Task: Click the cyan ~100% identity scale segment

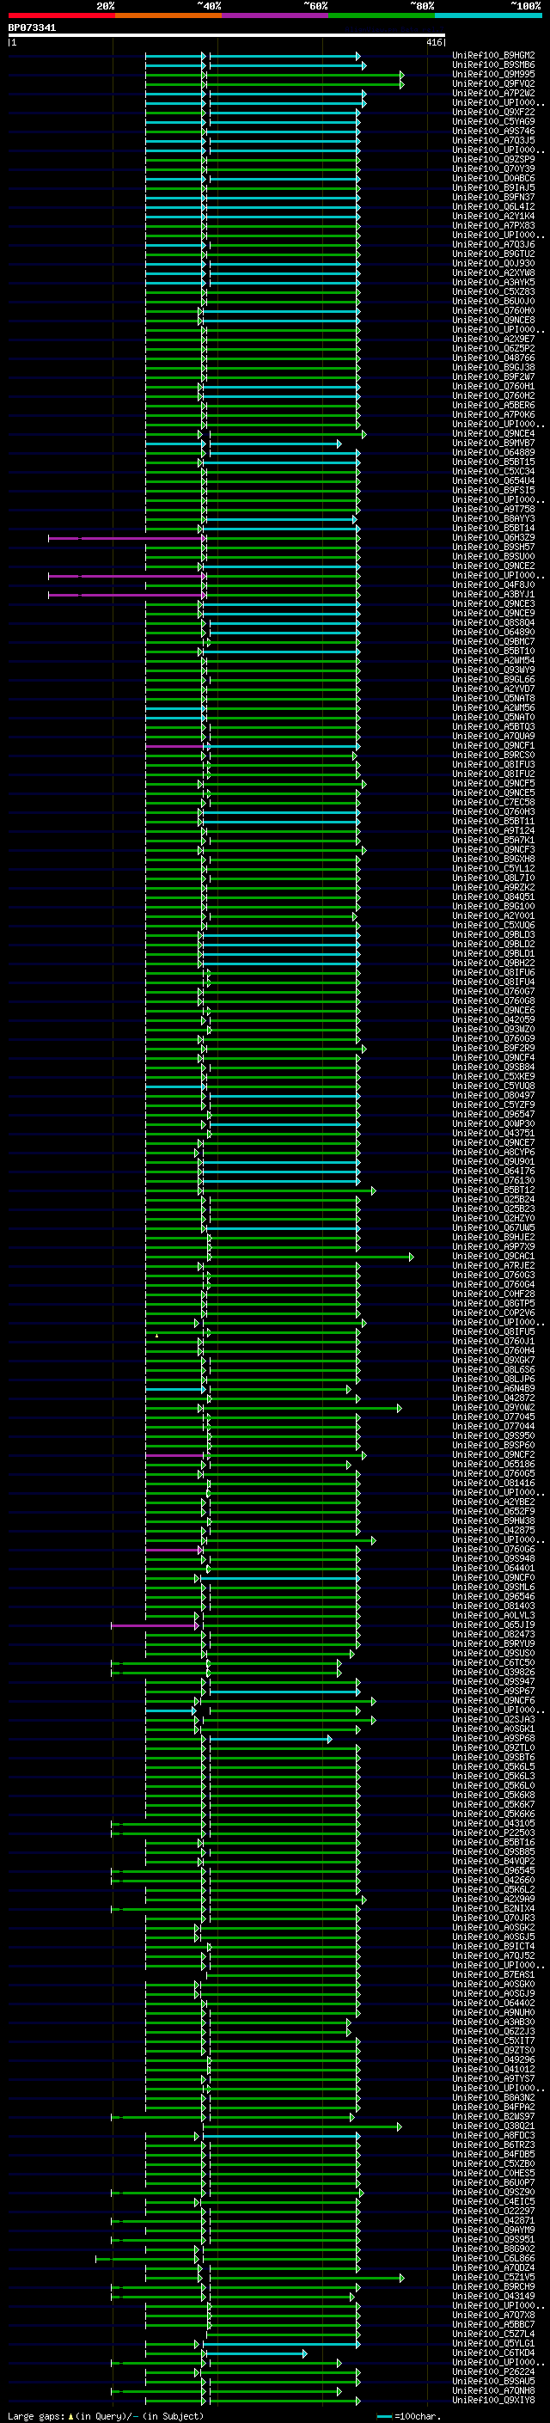Action: 488,15
